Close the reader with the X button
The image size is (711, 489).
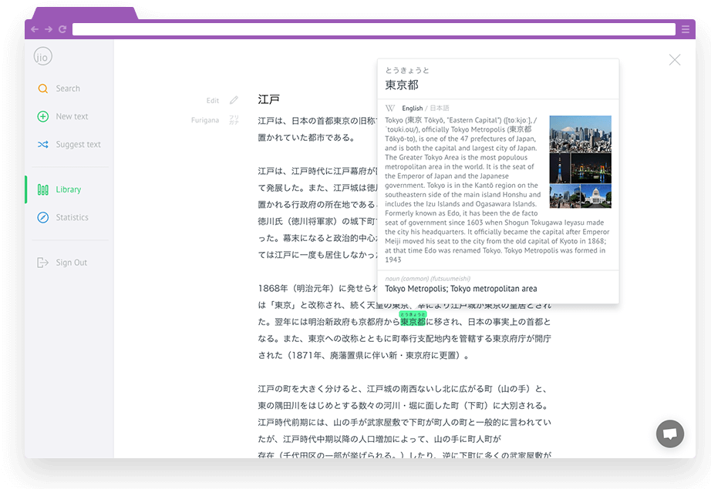[675, 59]
